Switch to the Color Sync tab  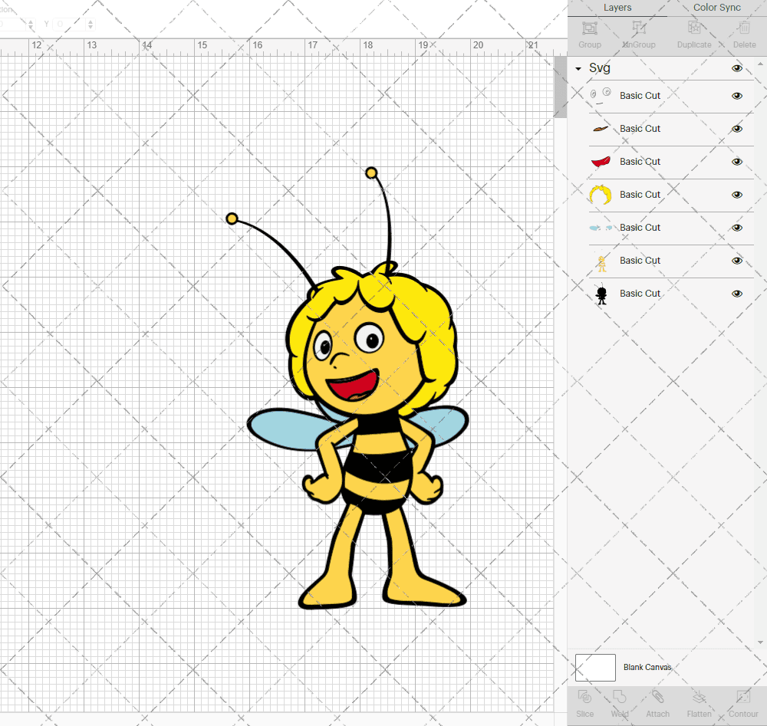point(716,8)
